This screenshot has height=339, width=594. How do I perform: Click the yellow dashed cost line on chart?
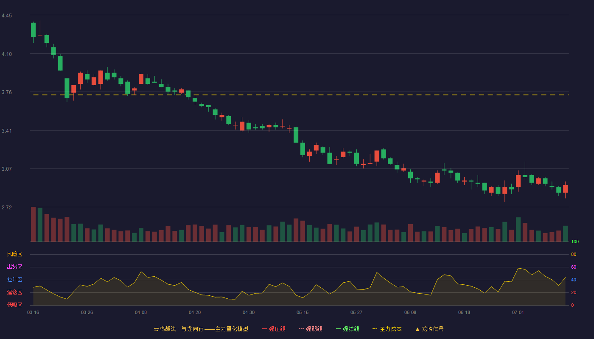(300, 95)
